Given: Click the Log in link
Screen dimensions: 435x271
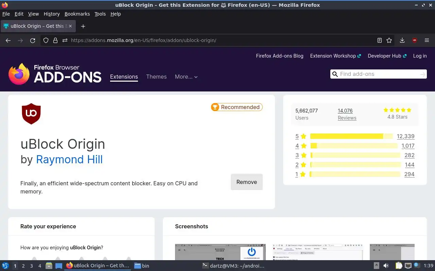Looking at the screenshot, I should click(x=420, y=56).
